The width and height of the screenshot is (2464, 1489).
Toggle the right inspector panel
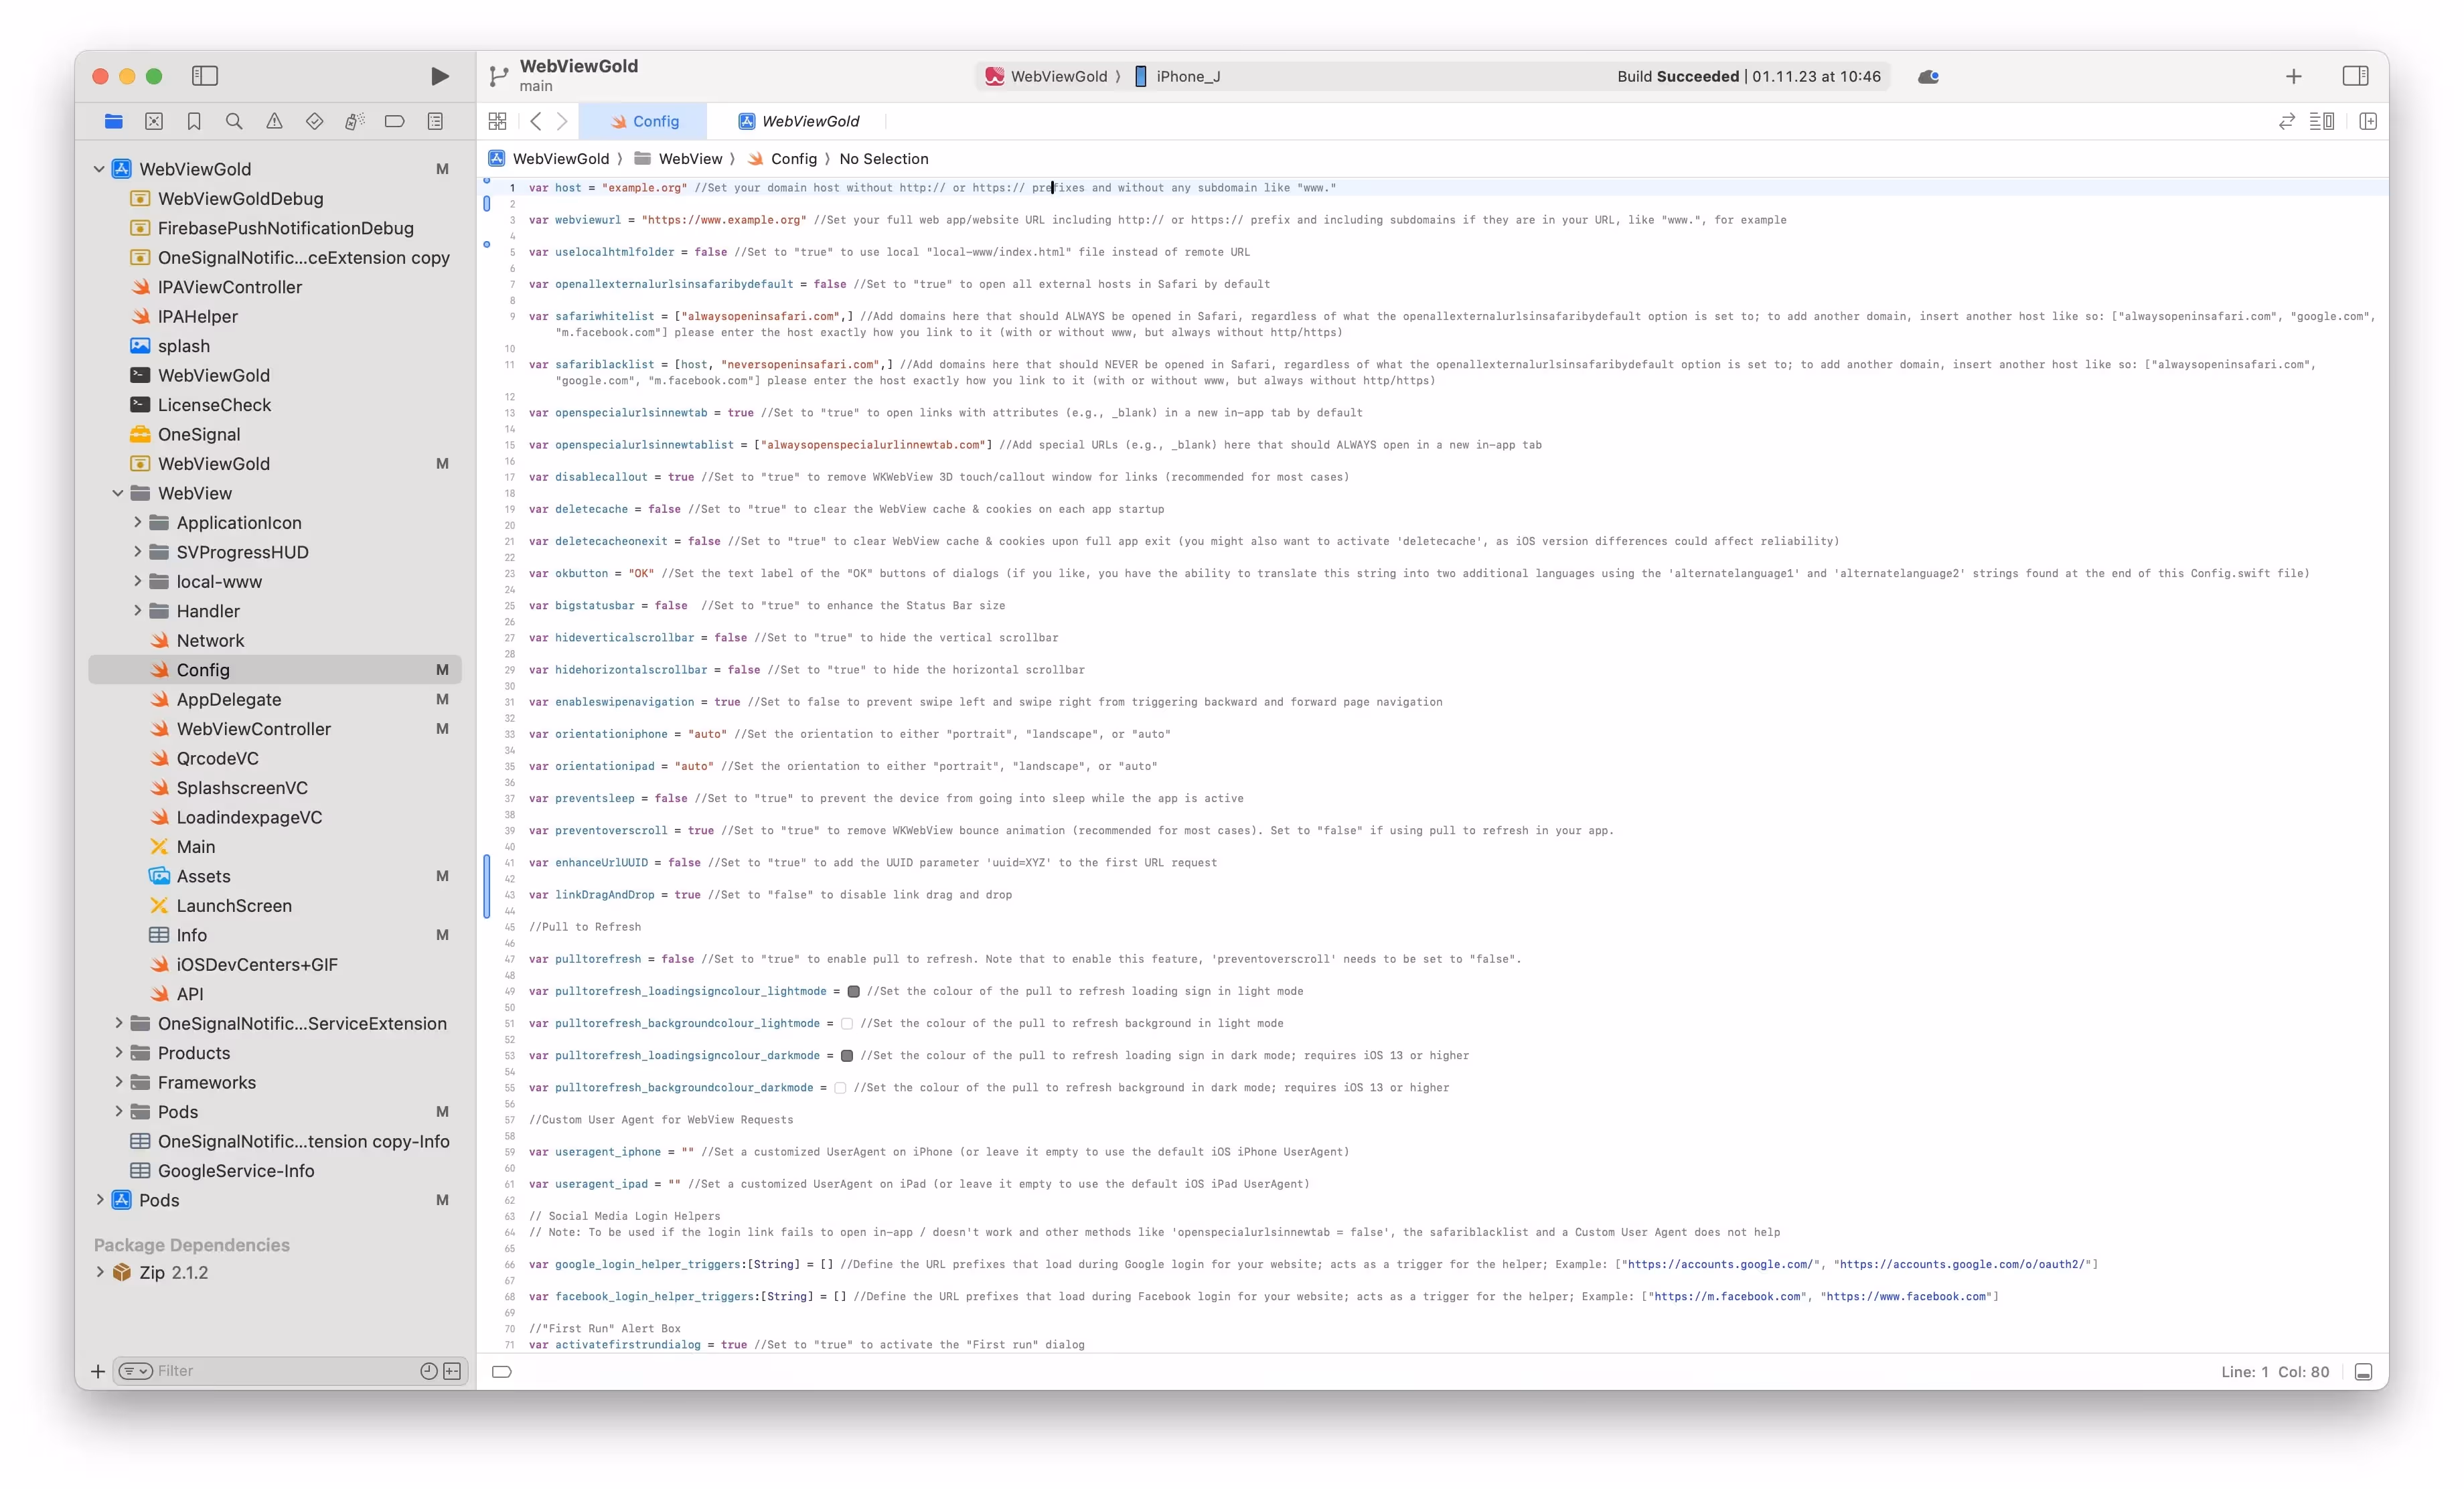point(2355,76)
